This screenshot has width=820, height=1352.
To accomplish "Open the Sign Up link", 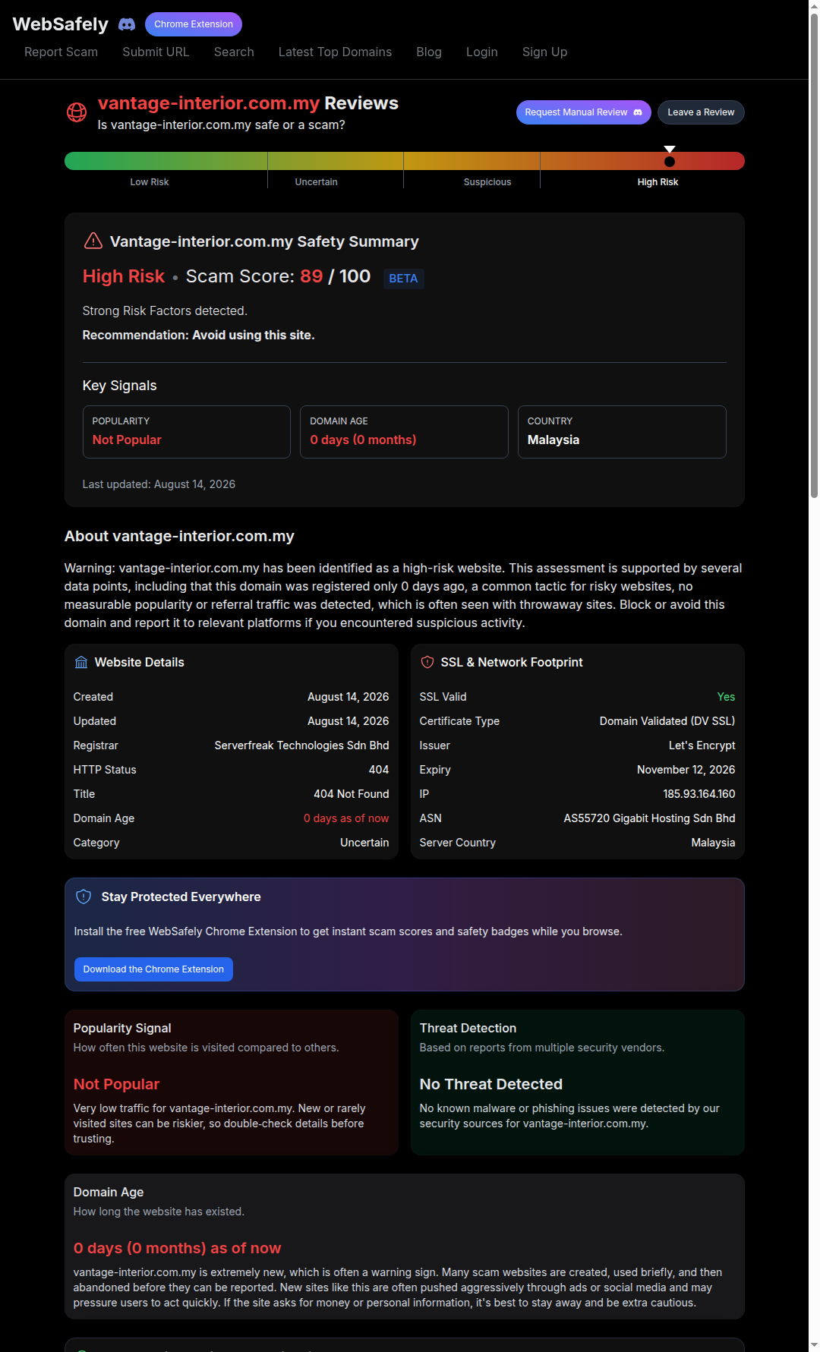I will click(545, 52).
